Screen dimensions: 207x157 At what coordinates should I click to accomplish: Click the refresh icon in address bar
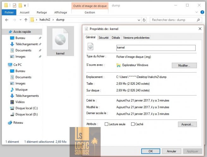pos(144,20)
